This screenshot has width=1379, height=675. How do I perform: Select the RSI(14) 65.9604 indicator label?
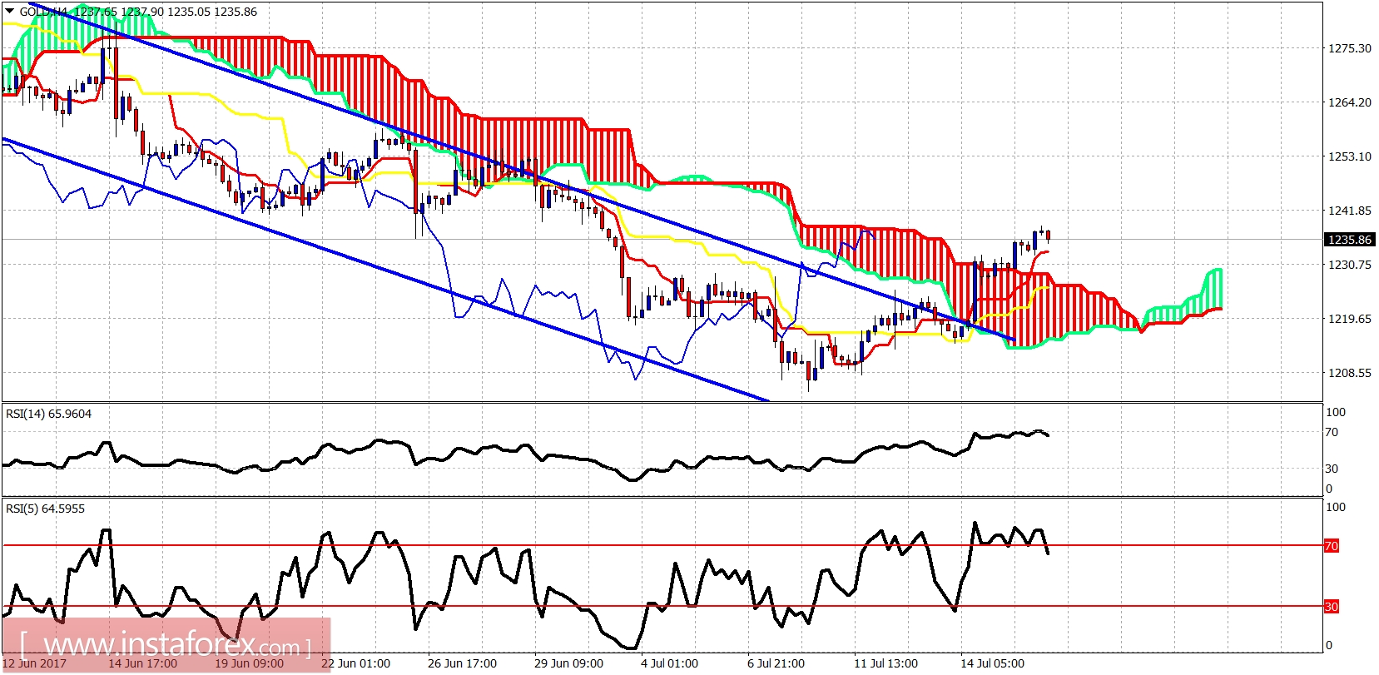click(x=48, y=414)
